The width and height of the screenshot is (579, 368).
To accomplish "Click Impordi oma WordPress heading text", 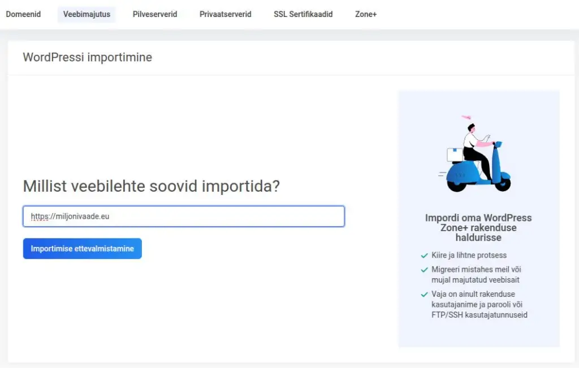I will coord(478,227).
